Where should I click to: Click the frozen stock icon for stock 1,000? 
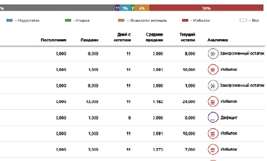click(x=212, y=86)
